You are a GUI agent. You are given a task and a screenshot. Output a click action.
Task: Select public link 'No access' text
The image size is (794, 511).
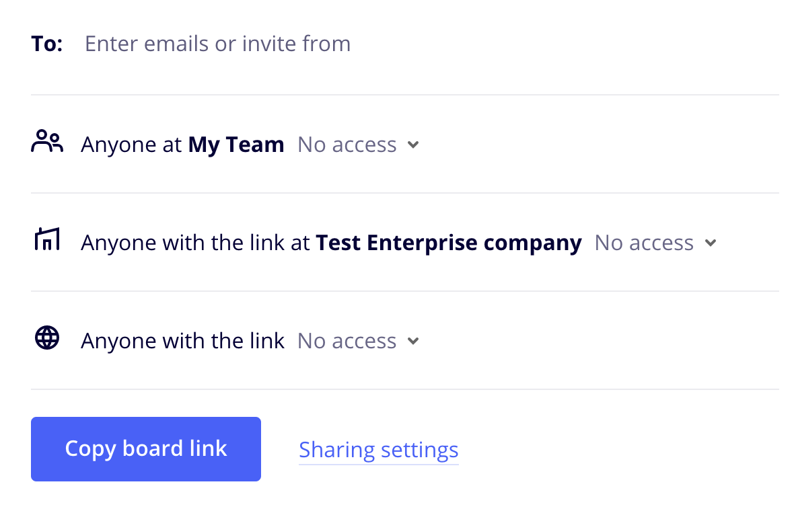[347, 341]
